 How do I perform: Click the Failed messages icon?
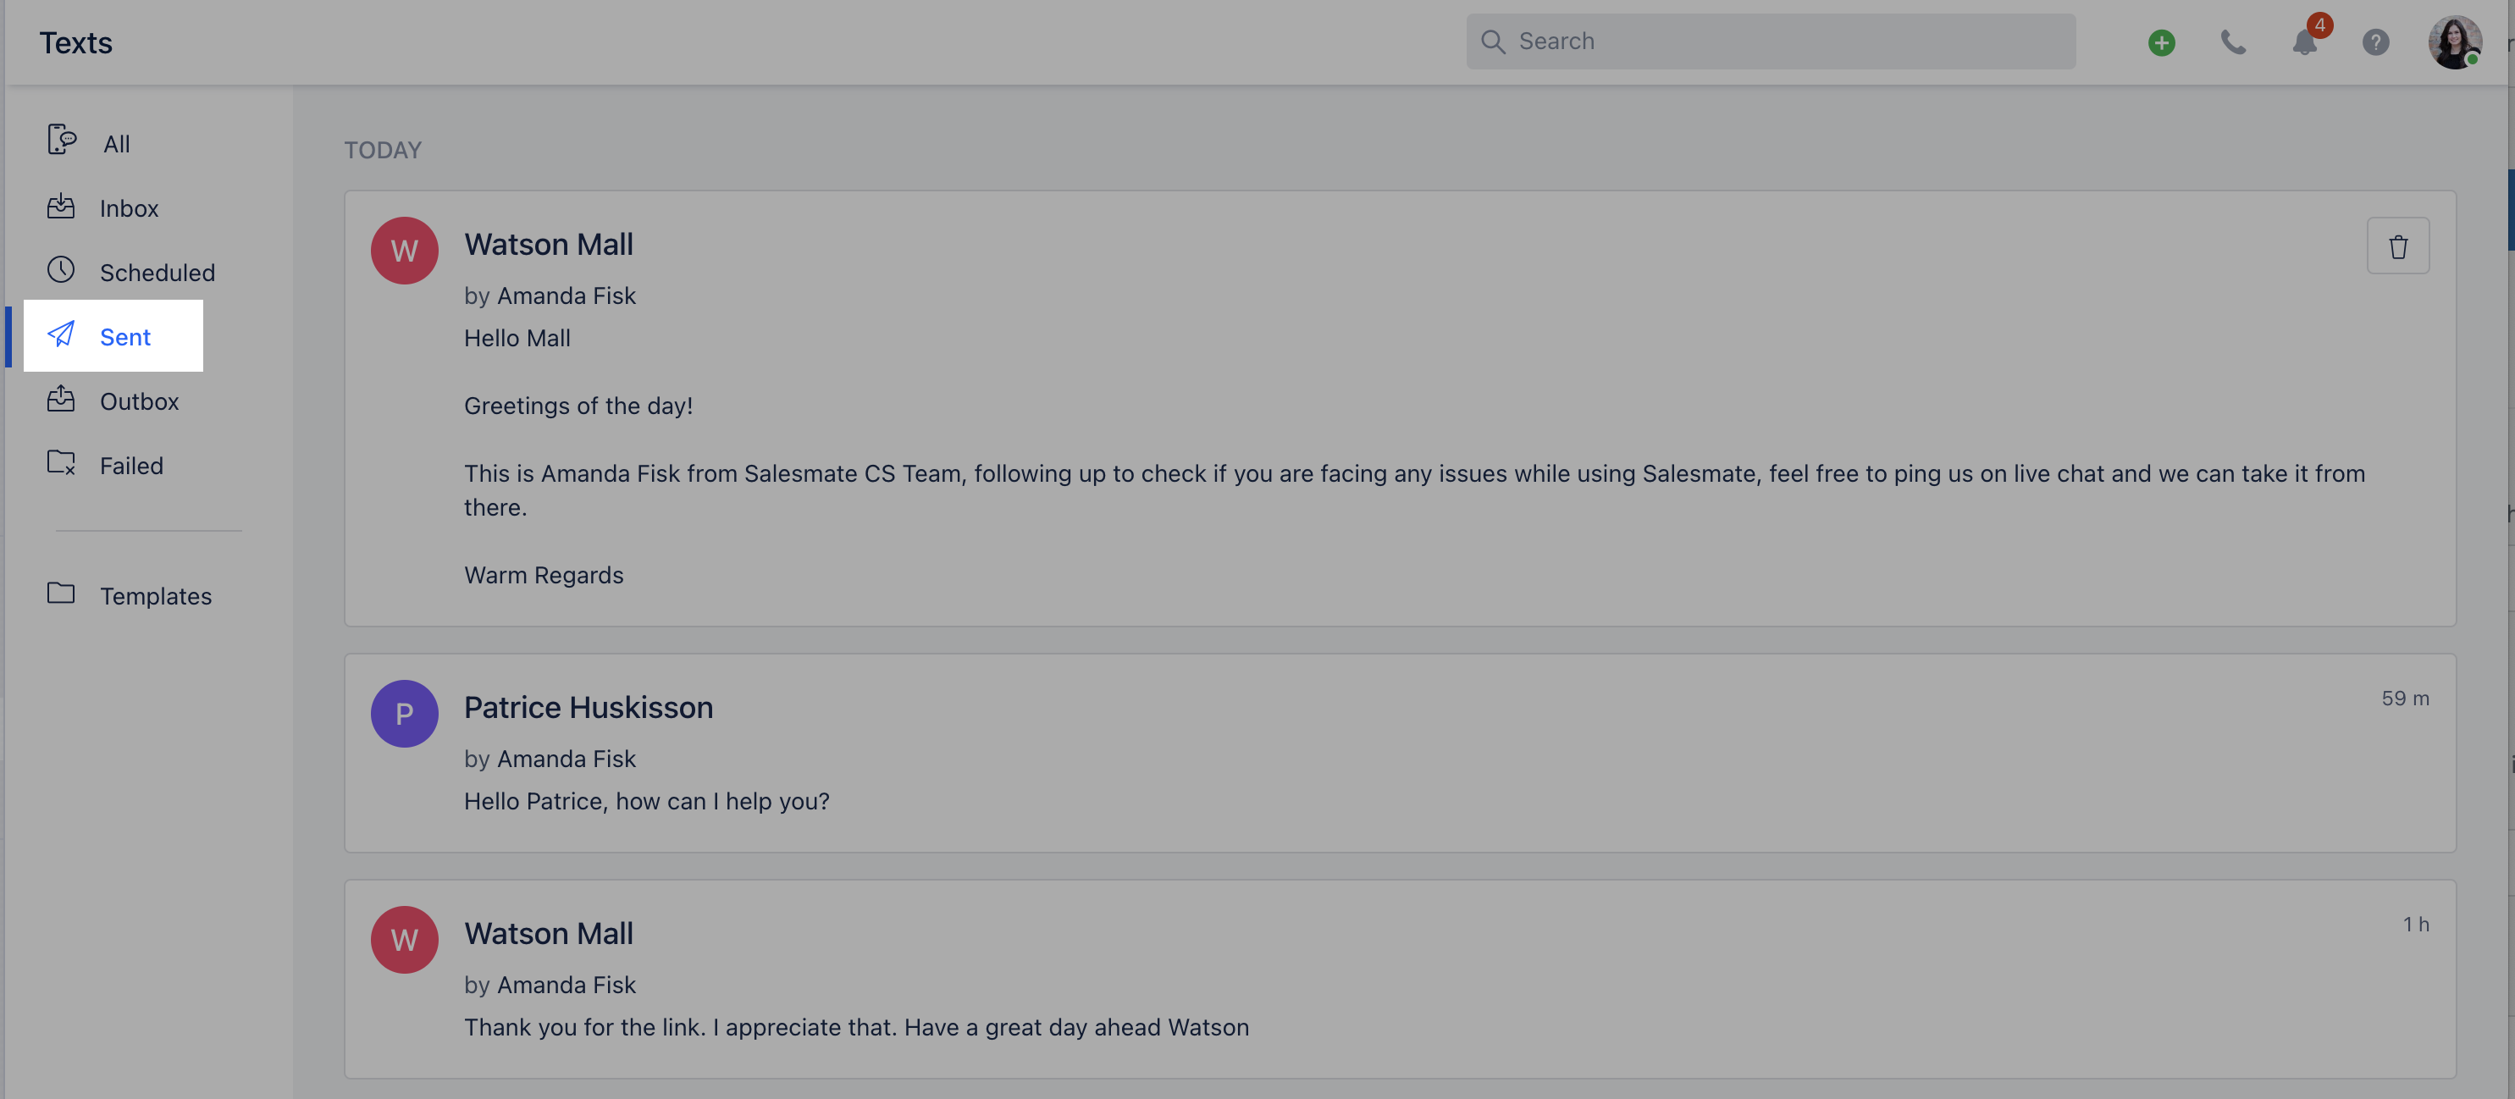point(62,464)
